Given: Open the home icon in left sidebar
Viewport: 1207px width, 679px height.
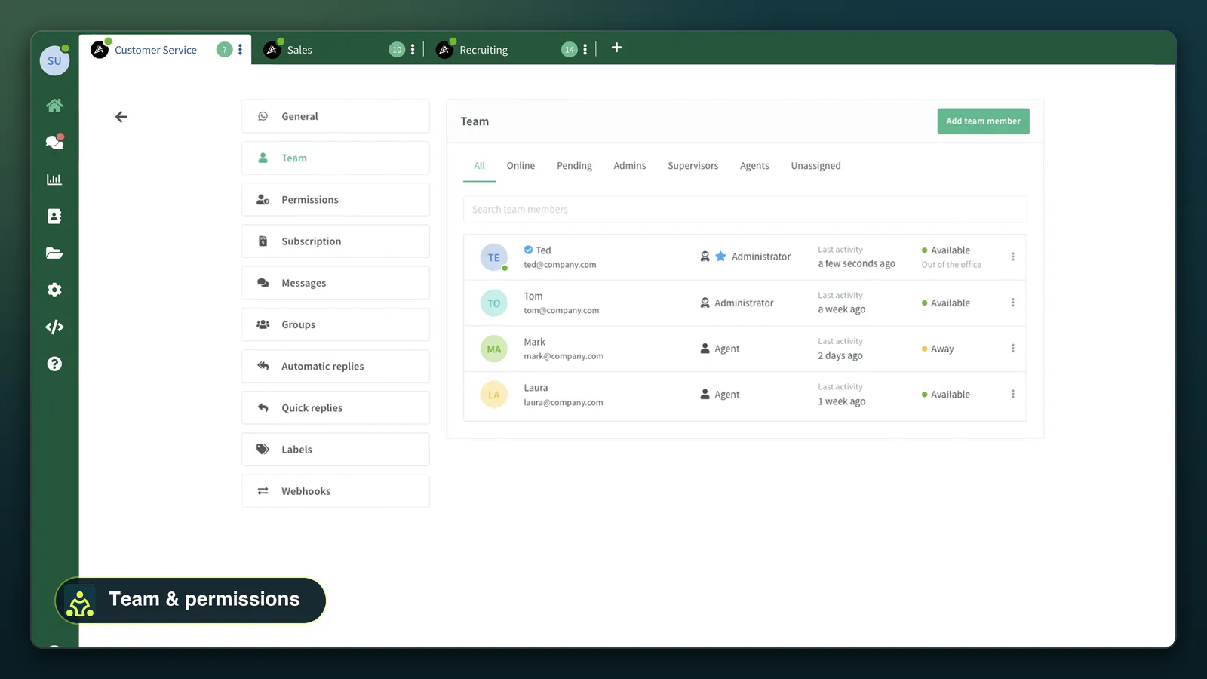Looking at the screenshot, I should (x=54, y=106).
